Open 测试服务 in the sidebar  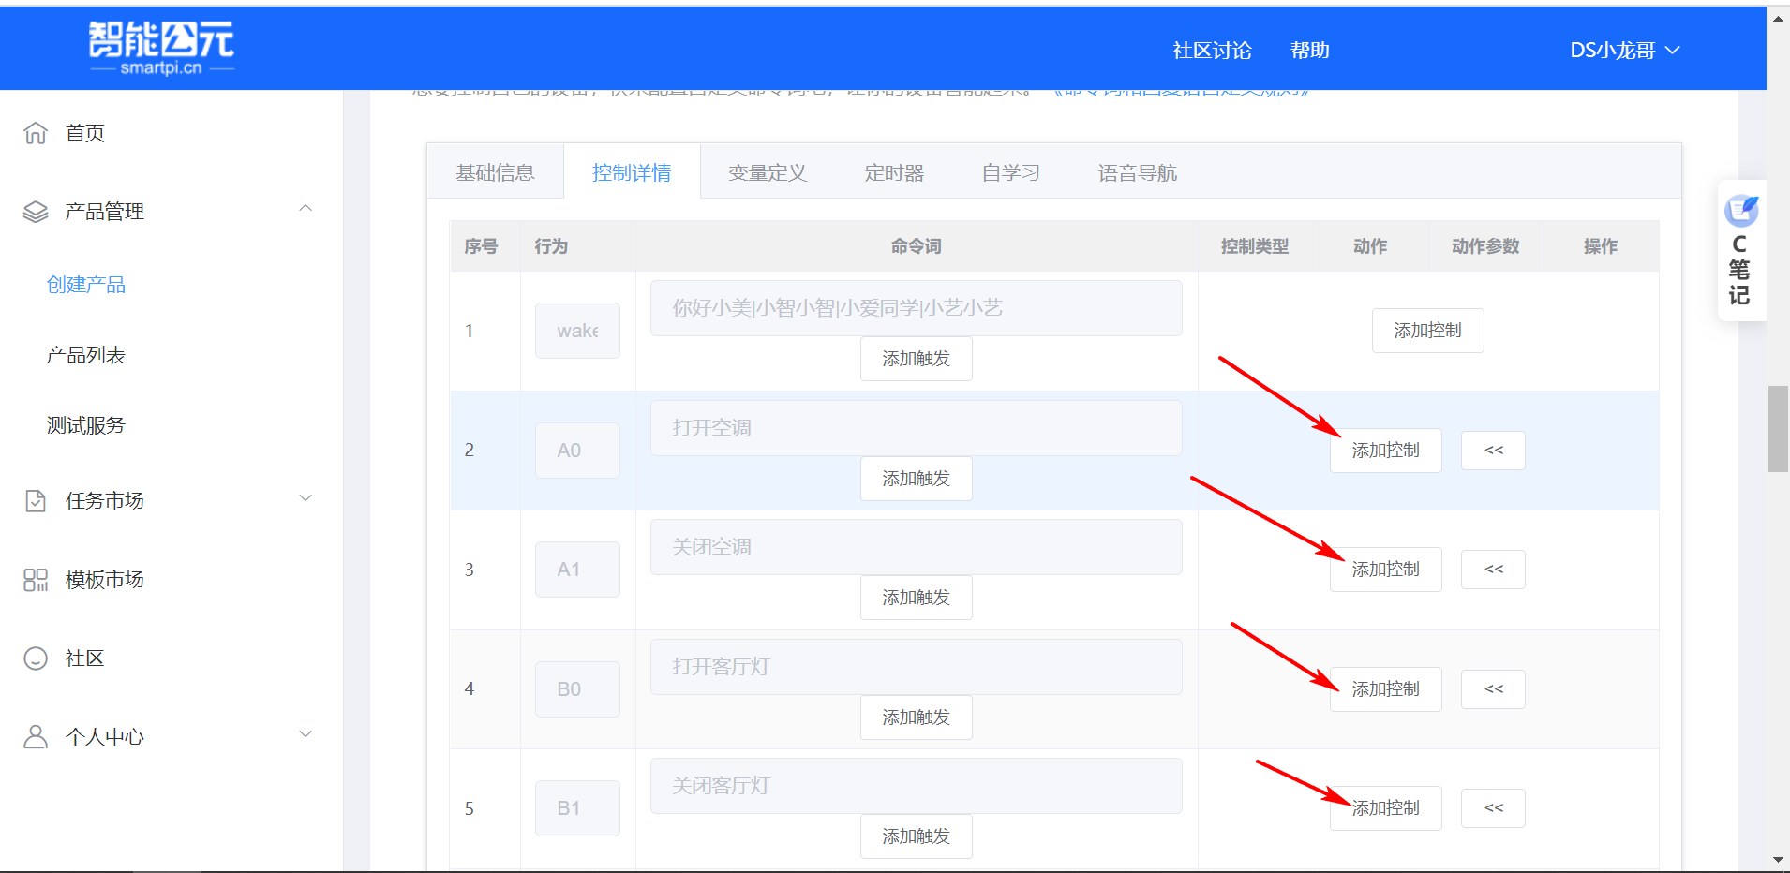[x=86, y=425]
